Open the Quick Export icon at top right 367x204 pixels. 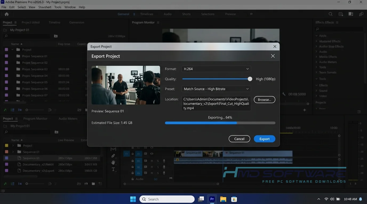click(341, 14)
